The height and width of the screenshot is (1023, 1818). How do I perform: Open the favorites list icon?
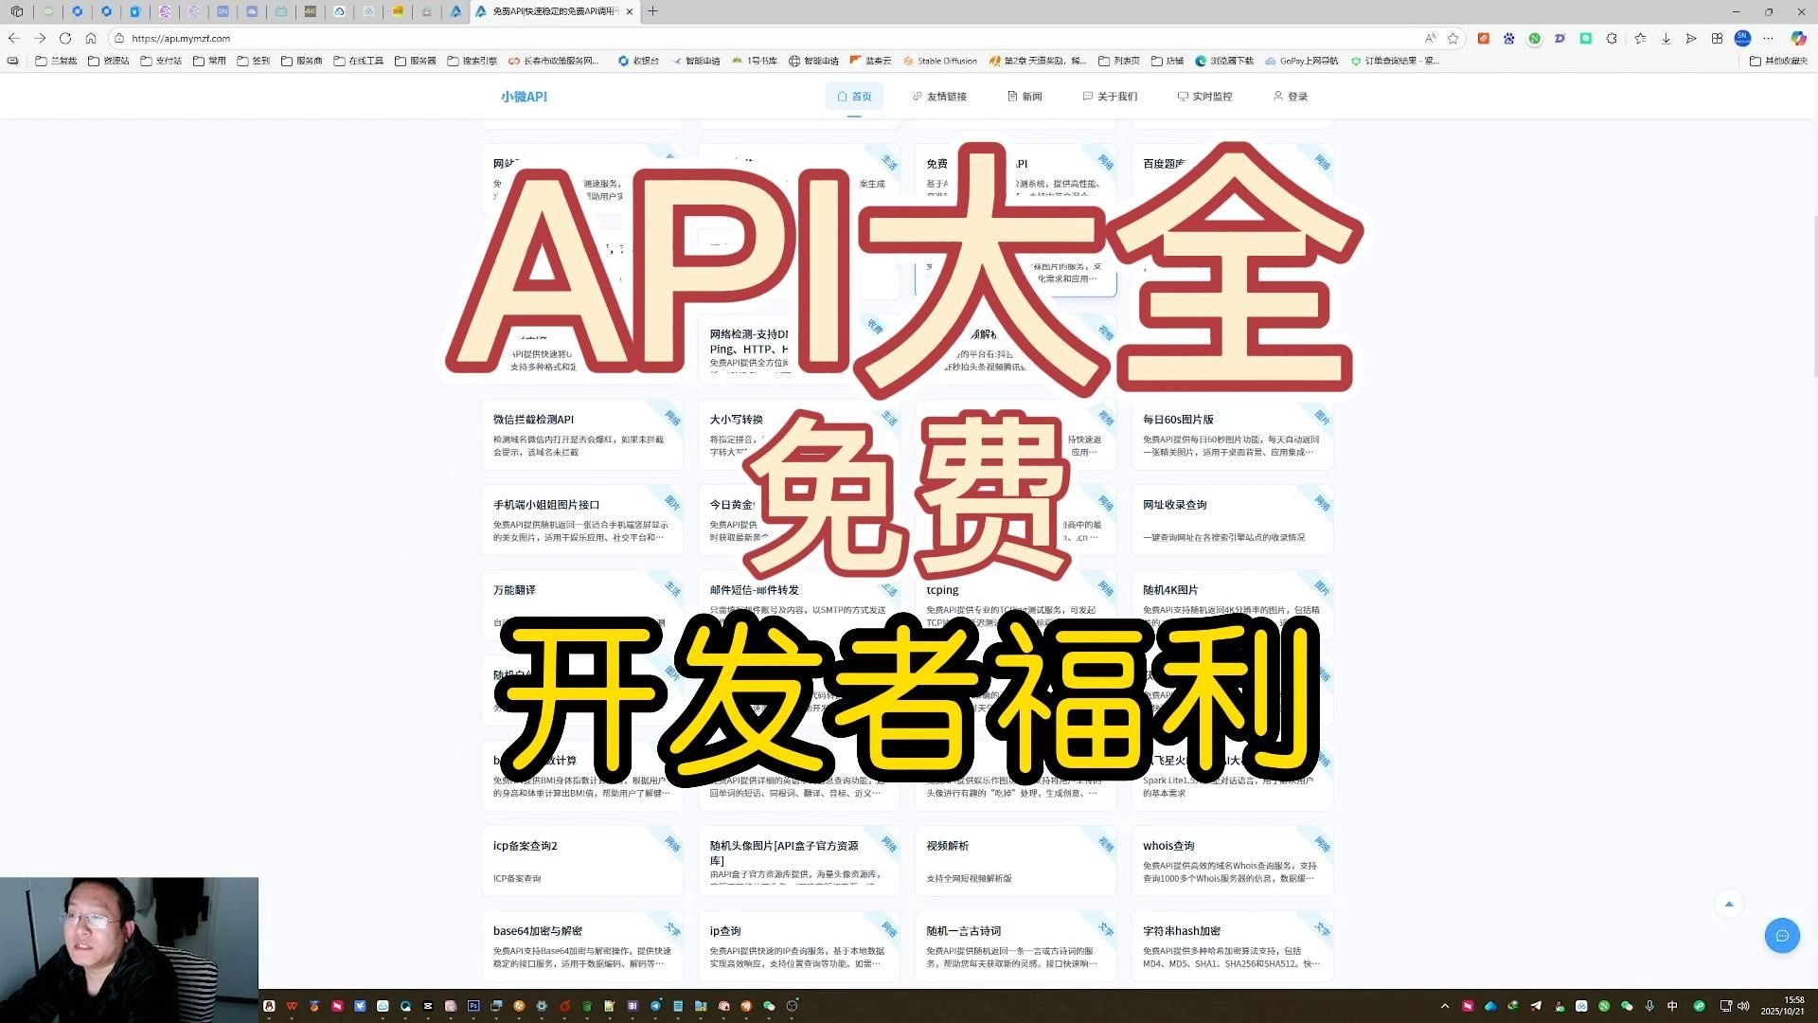point(1640,38)
